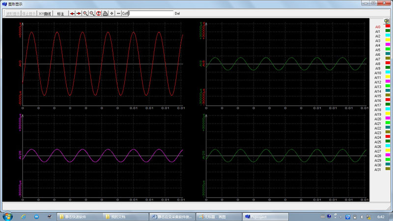Click the red right arrow icon
The height and width of the screenshot is (221, 393).
pos(79,13)
